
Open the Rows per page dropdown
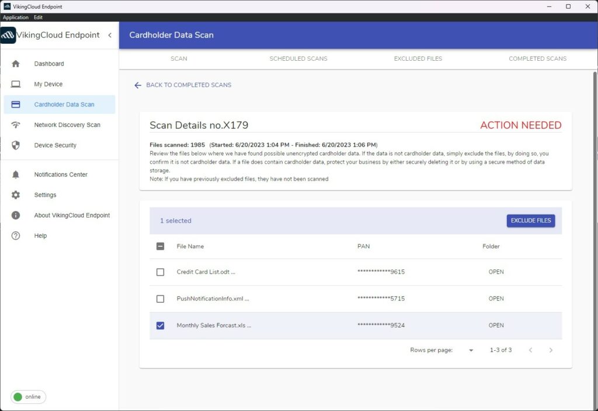coord(471,350)
